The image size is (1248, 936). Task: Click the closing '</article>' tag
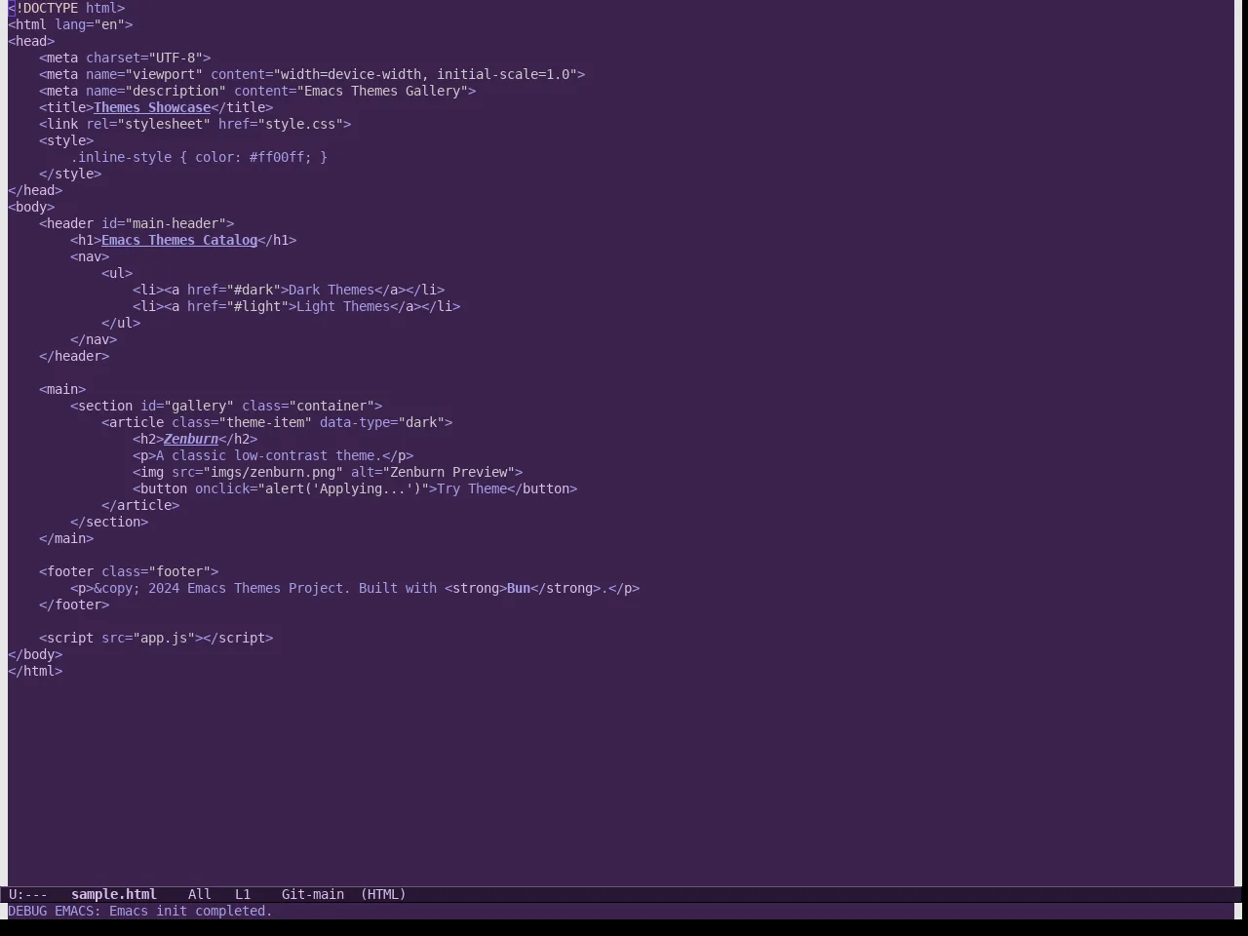[140, 505]
